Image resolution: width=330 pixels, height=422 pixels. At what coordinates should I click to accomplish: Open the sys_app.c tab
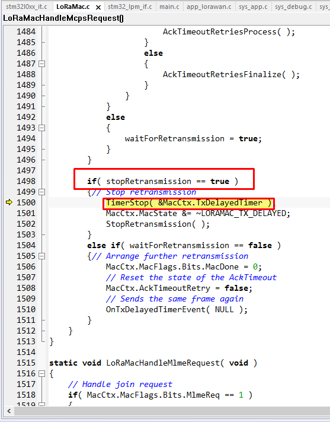253,7
